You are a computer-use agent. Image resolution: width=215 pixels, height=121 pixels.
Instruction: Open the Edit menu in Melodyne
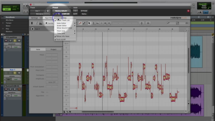coord(41,18)
